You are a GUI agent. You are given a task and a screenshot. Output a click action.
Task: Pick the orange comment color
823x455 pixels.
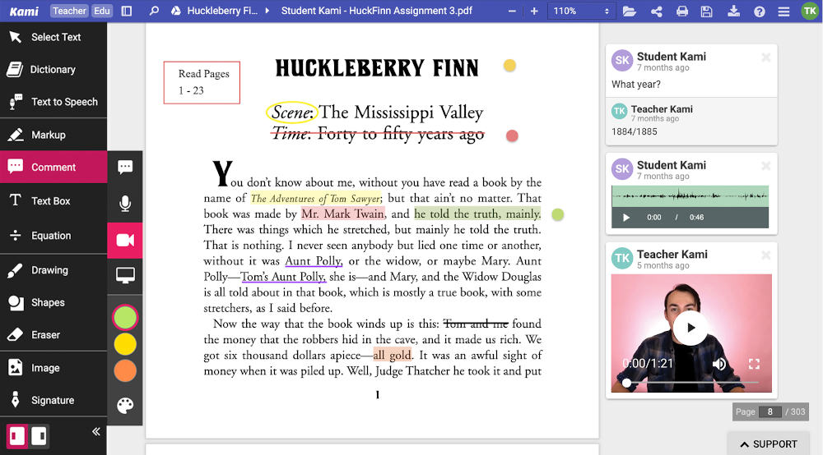tap(125, 370)
